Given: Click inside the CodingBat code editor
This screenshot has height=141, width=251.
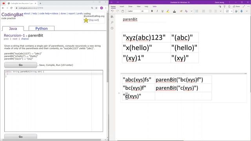Looking at the screenshot, I should pos(54,101).
